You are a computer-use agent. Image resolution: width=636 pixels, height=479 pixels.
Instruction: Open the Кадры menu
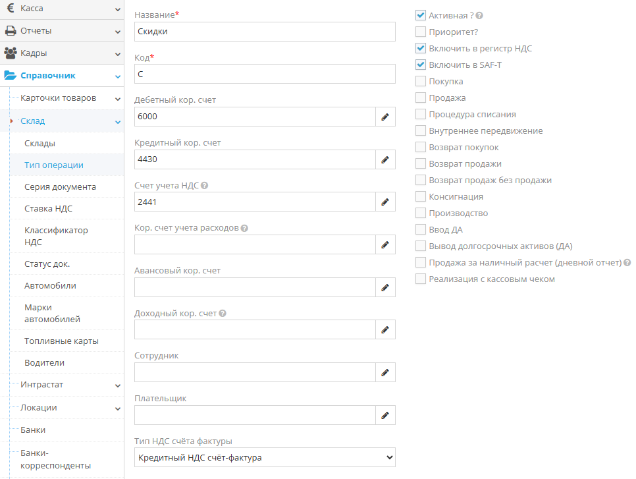point(62,53)
